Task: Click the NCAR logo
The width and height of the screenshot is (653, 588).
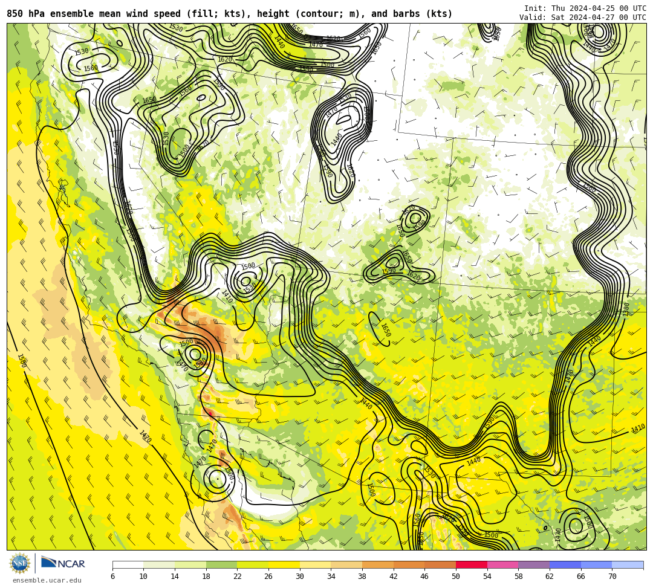Action: (63, 563)
